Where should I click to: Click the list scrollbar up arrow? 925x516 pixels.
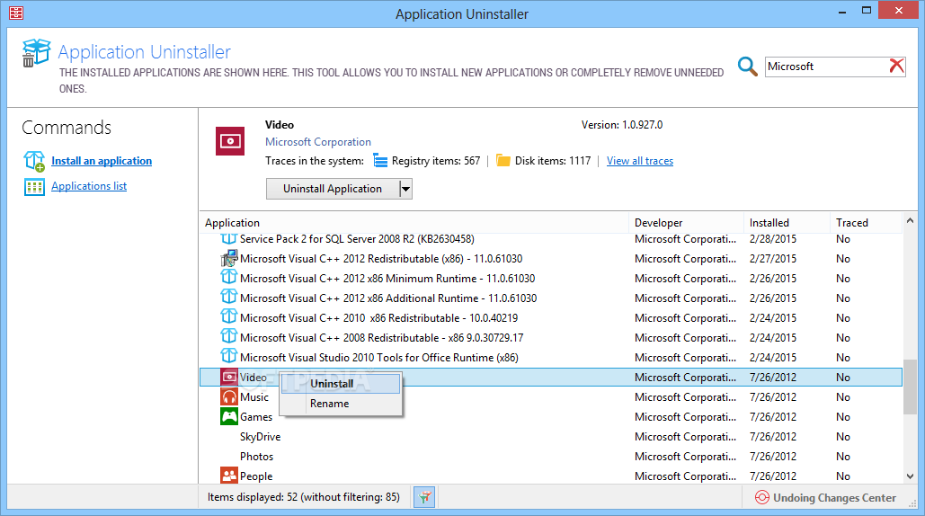click(x=910, y=220)
